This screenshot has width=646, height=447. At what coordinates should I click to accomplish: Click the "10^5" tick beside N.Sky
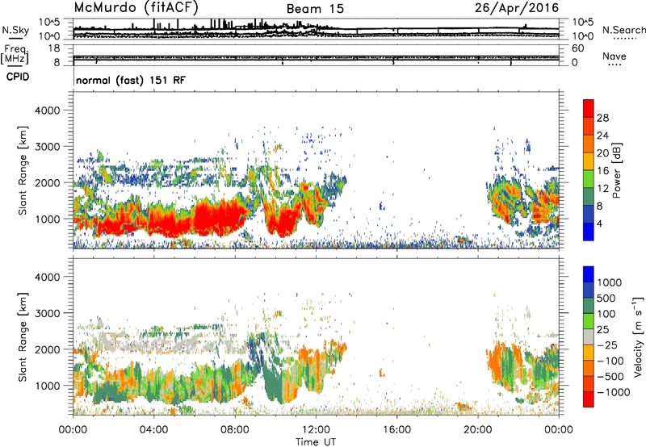tap(50, 22)
